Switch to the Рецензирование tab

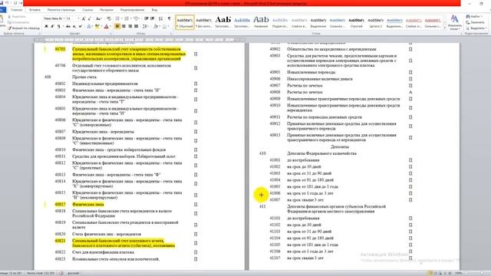point(132,10)
